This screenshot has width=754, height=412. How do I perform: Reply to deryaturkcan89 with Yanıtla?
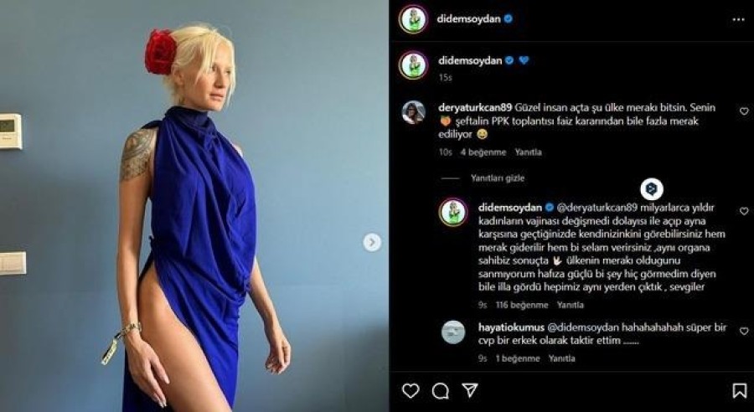pos(528,152)
